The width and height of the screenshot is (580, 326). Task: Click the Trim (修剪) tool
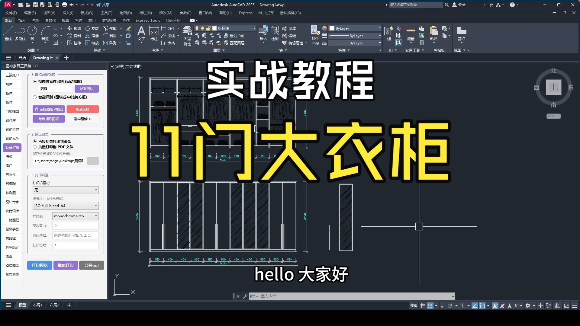110,28
